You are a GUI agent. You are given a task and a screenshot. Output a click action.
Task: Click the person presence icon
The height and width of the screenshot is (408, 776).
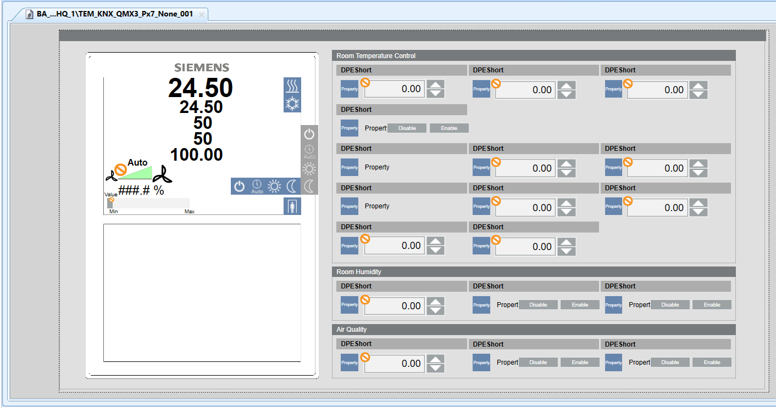click(x=292, y=206)
